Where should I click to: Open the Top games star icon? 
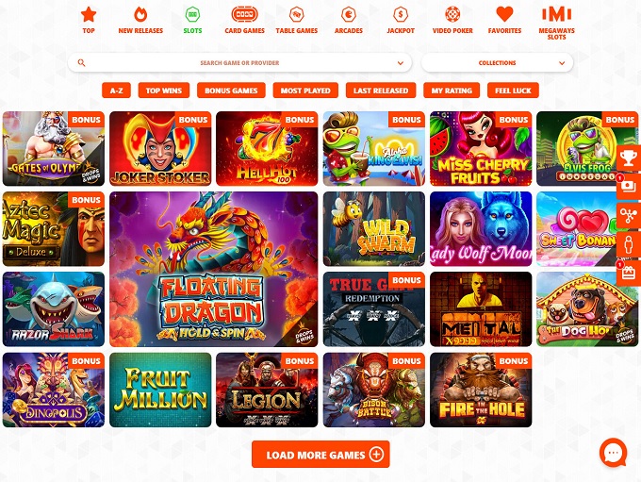[x=89, y=14]
